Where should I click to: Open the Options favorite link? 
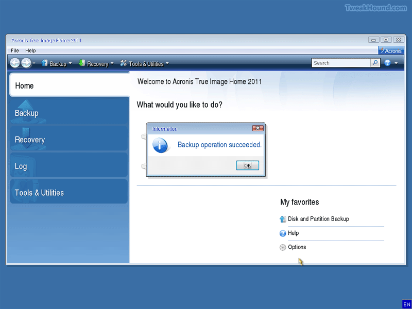[x=297, y=247]
